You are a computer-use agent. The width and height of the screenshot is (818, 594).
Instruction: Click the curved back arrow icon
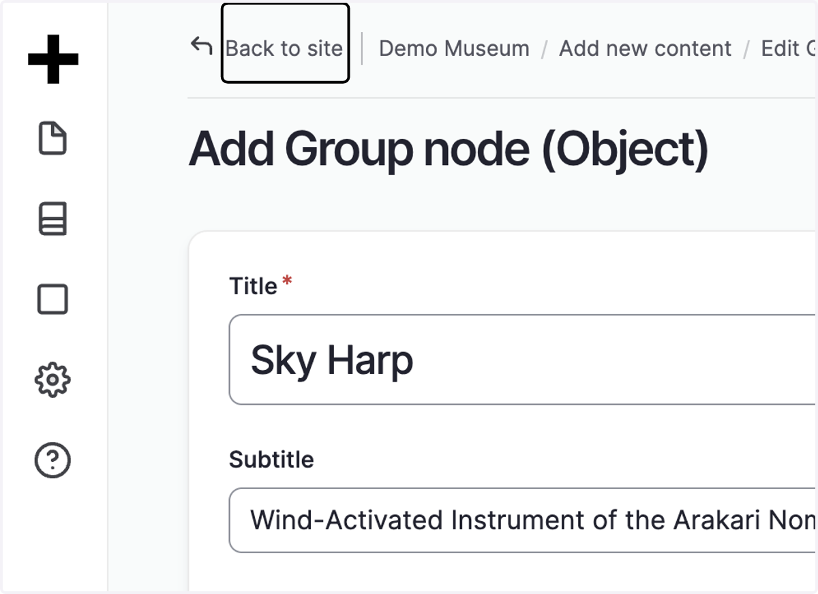point(202,46)
